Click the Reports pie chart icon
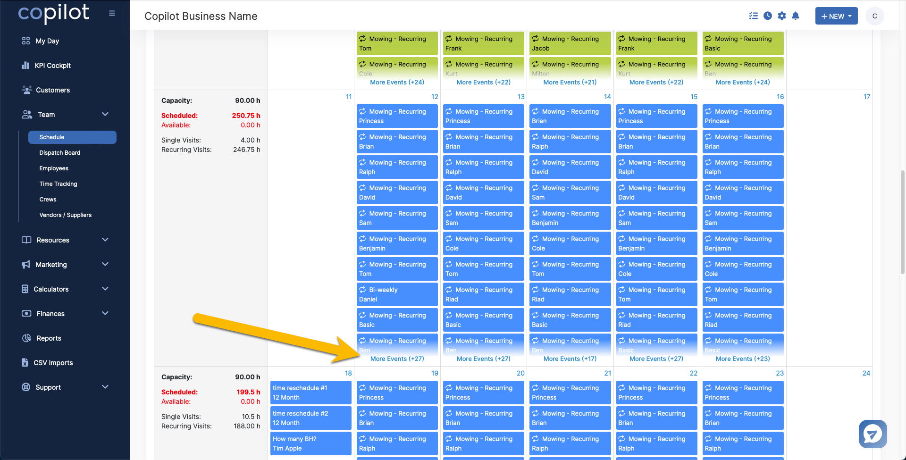This screenshot has height=460, width=906. pos(26,338)
